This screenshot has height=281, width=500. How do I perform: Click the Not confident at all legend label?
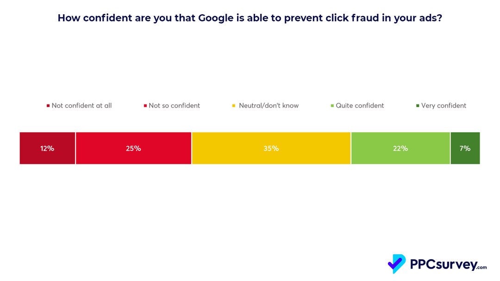click(81, 106)
